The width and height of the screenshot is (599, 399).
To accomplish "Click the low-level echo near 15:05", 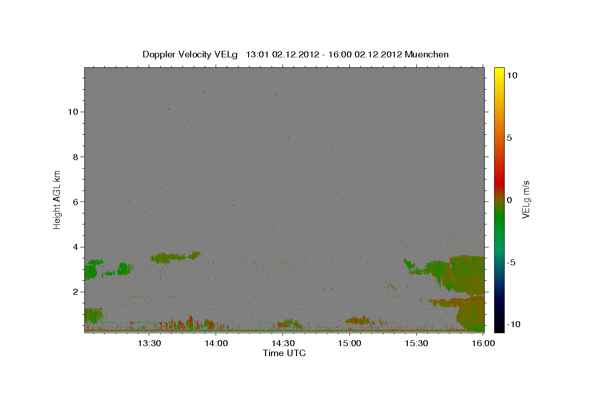I will click(x=359, y=320).
